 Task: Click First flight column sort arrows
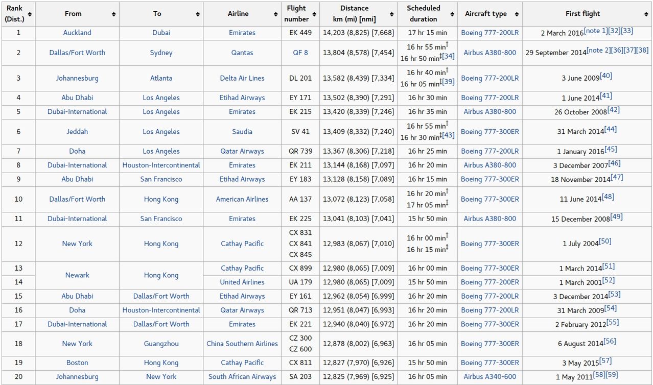click(x=648, y=14)
